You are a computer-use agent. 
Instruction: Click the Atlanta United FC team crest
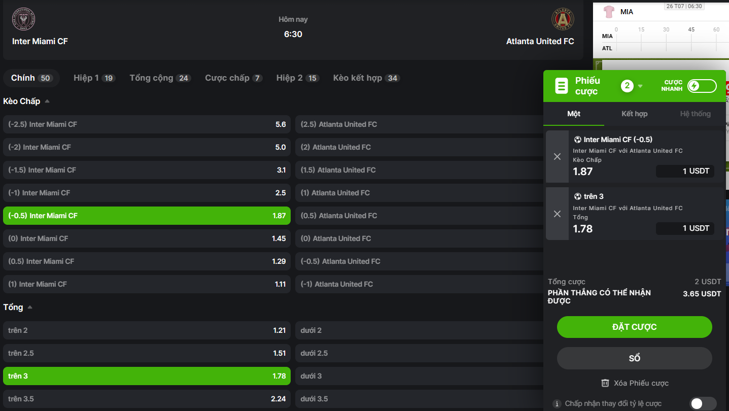click(563, 19)
